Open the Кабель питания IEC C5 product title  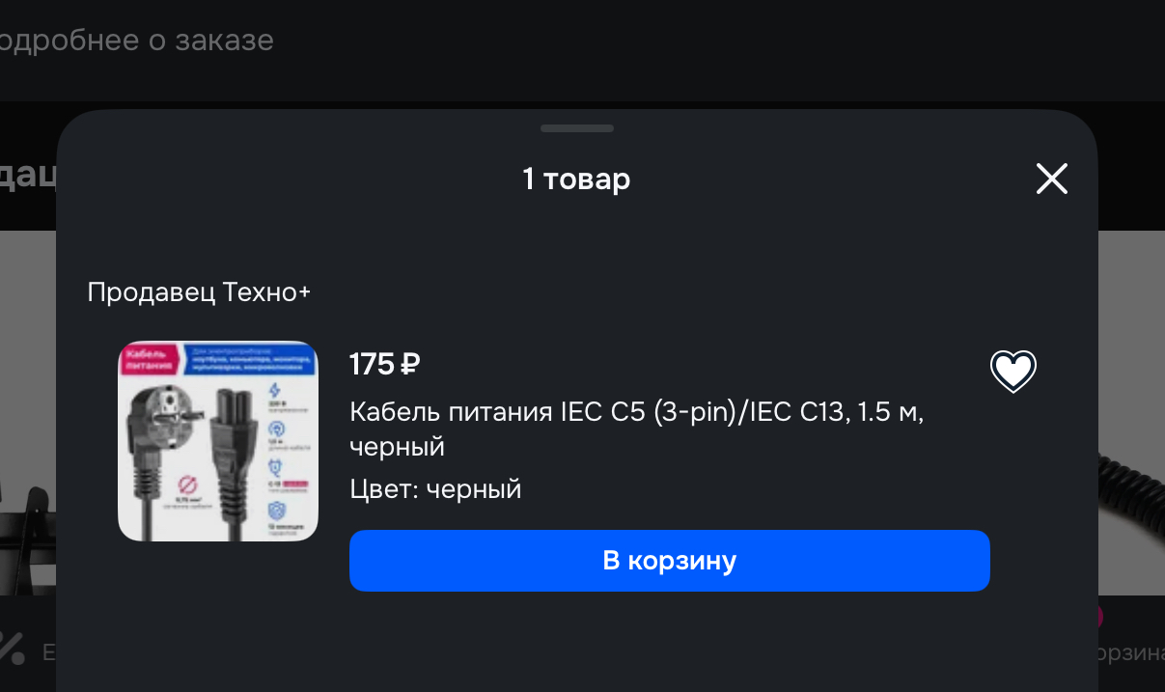pos(637,429)
